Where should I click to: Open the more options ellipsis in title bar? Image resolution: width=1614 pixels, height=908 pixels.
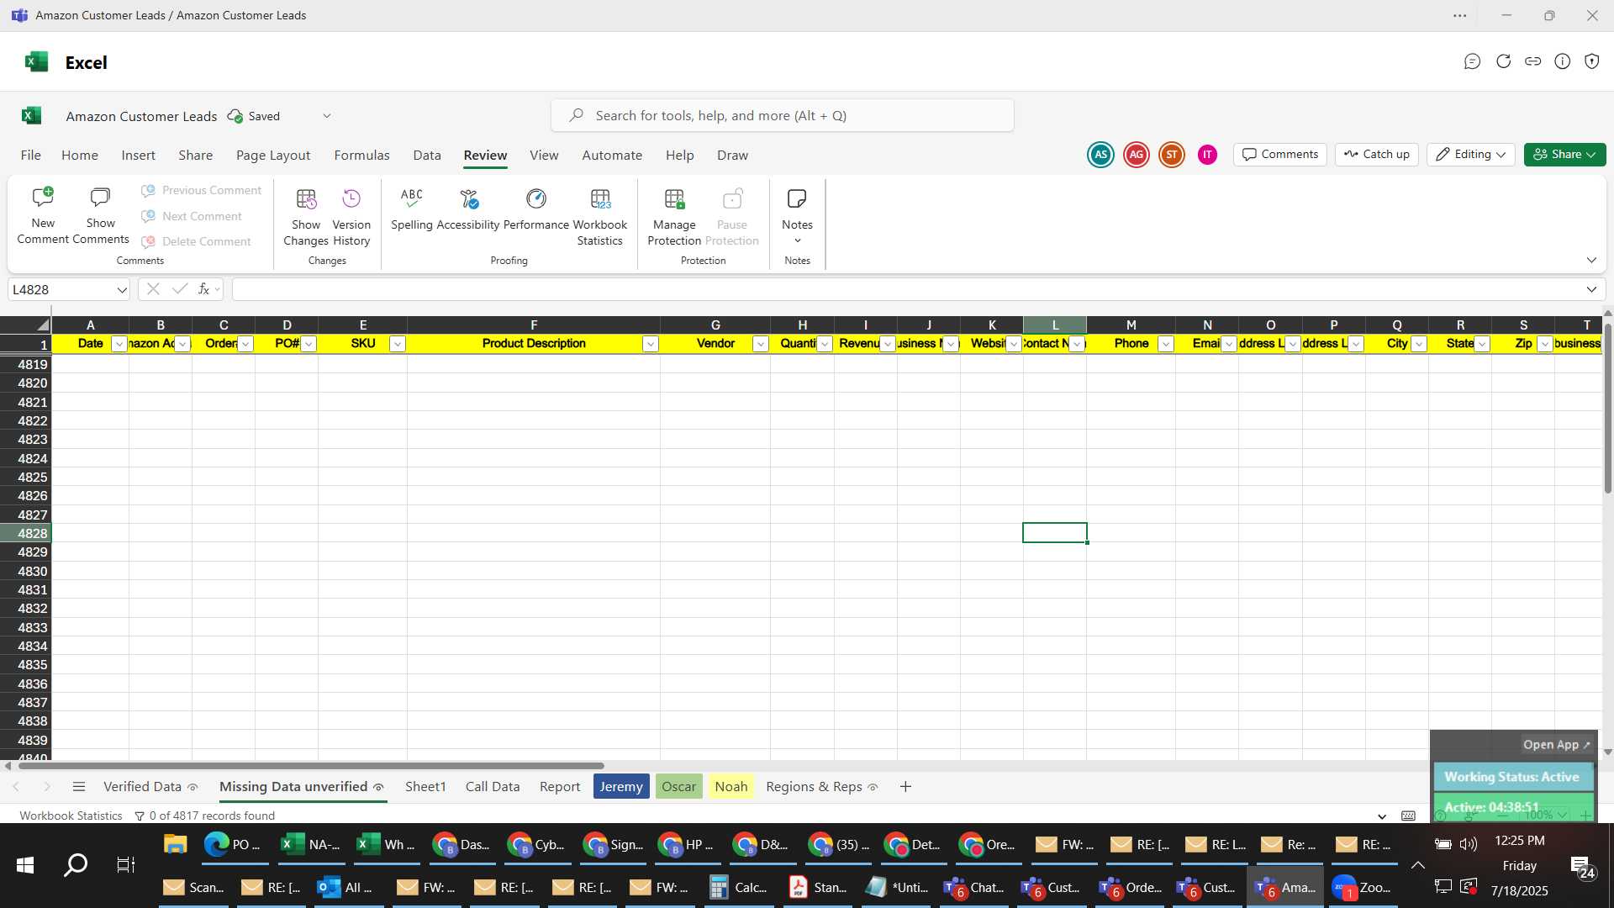[1460, 15]
